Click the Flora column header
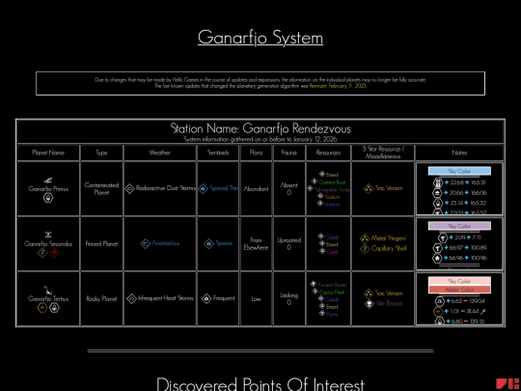Image resolution: width=521 pixels, height=391 pixels. pyautogui.click(x=256, y=153)
